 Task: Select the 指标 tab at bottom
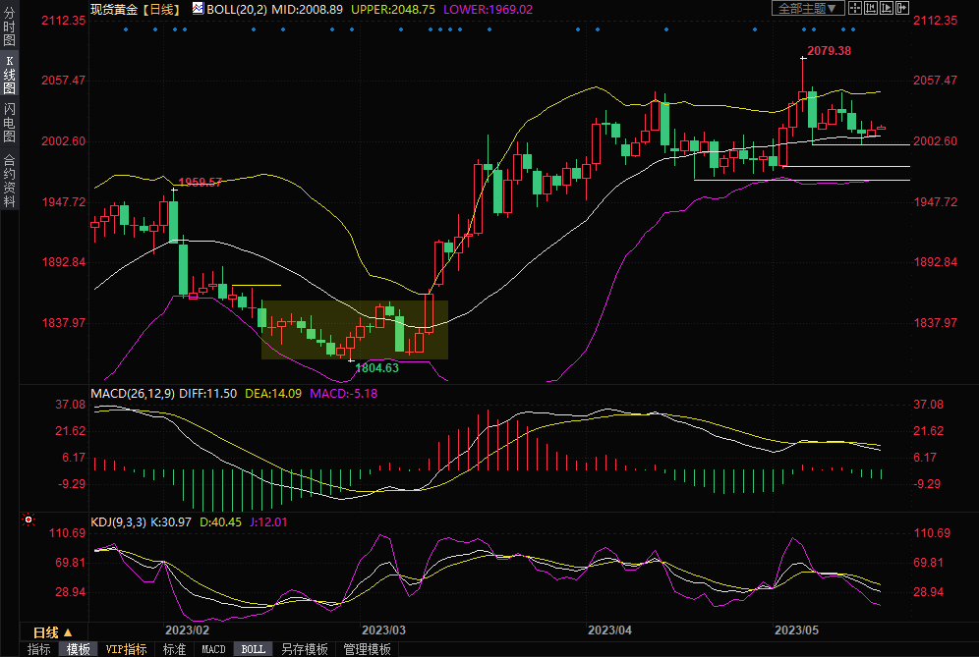tap(39, 649)
